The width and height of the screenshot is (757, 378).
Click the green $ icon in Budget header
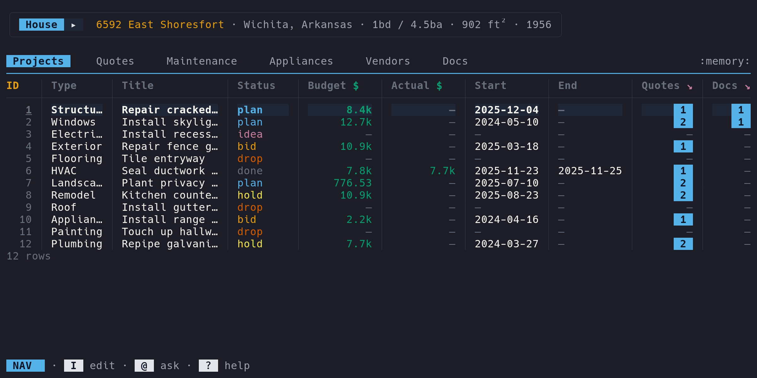tap(356, 85)
